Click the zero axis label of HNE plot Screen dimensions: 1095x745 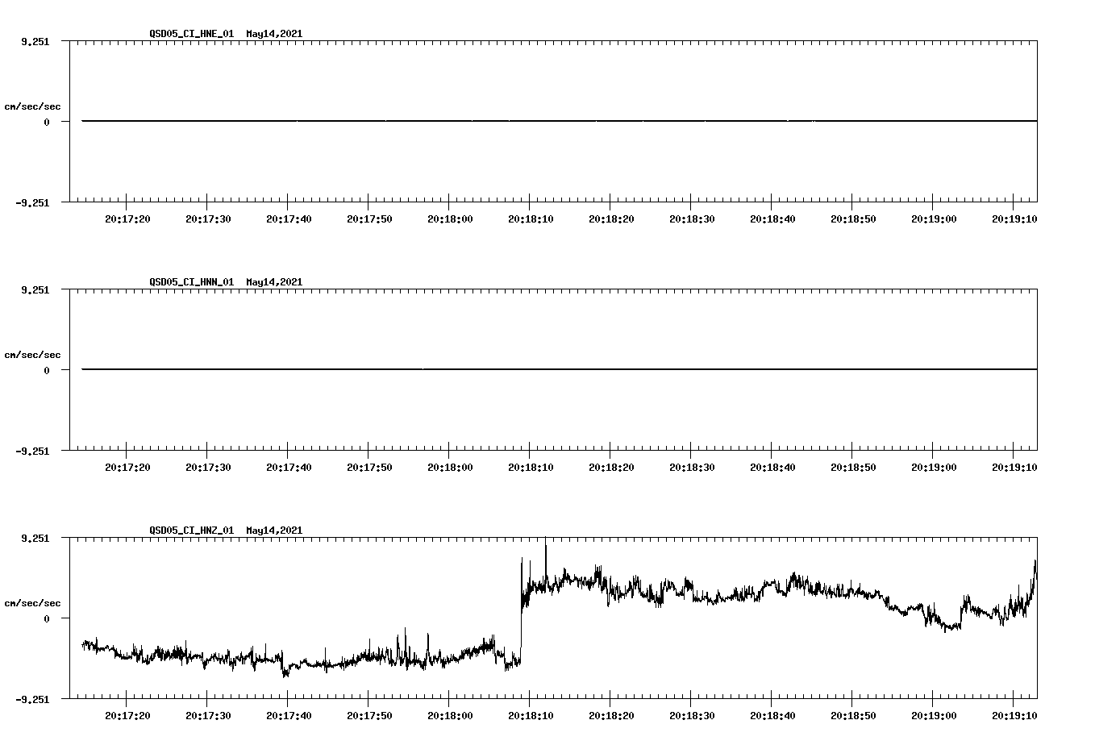point(47,122)
